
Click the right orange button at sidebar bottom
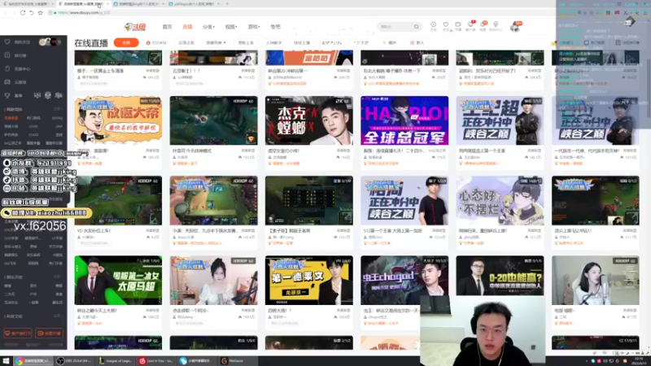[50, 333]
